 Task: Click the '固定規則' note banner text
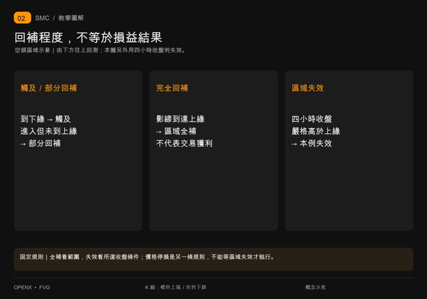[x=148, y=257]
